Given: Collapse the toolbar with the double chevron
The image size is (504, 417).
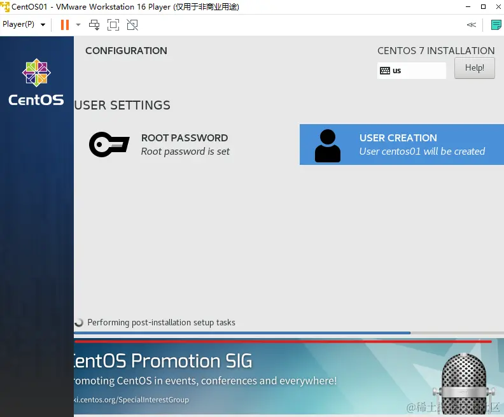Looking at the screenshot, I should click(471, 25).
